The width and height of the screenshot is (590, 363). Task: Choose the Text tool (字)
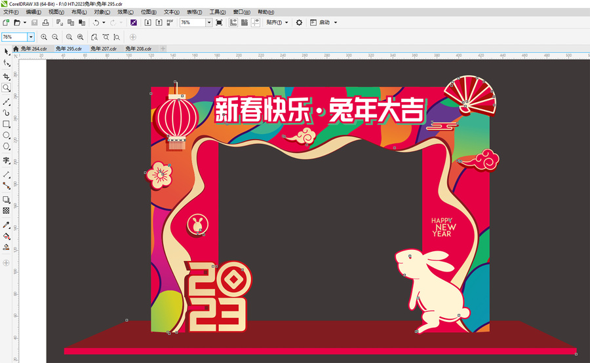6,160
